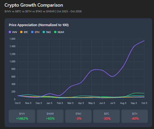Toggle the ETH legend entry

(x=35, y=32)
